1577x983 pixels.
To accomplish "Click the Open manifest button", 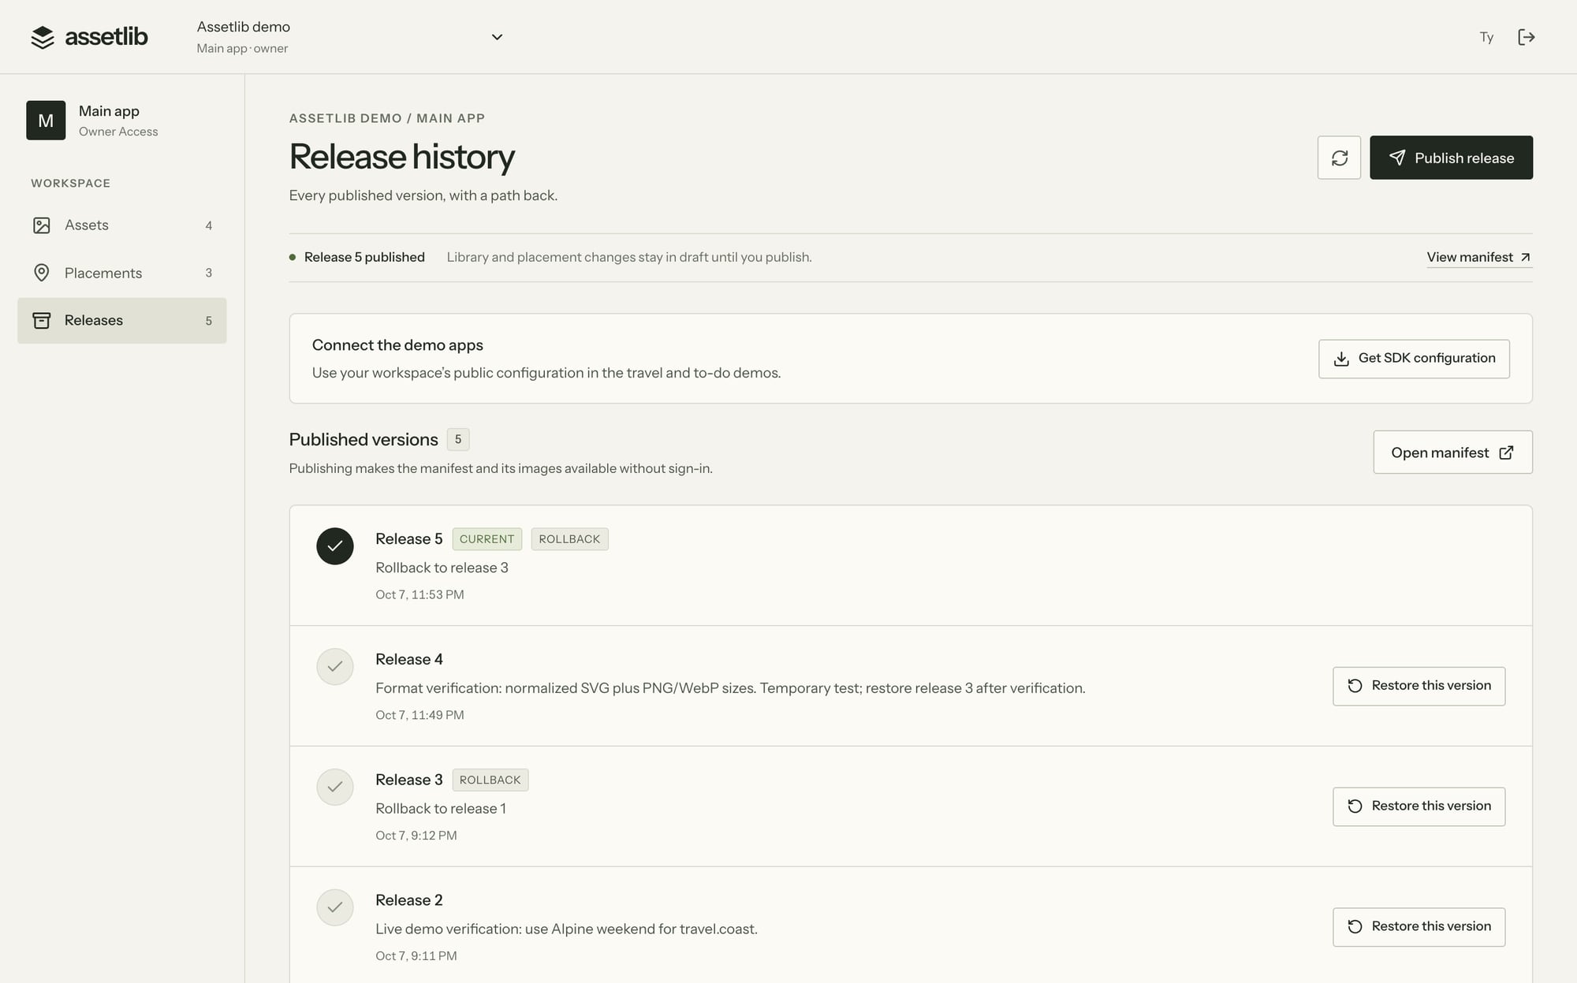I will 1452,452.
